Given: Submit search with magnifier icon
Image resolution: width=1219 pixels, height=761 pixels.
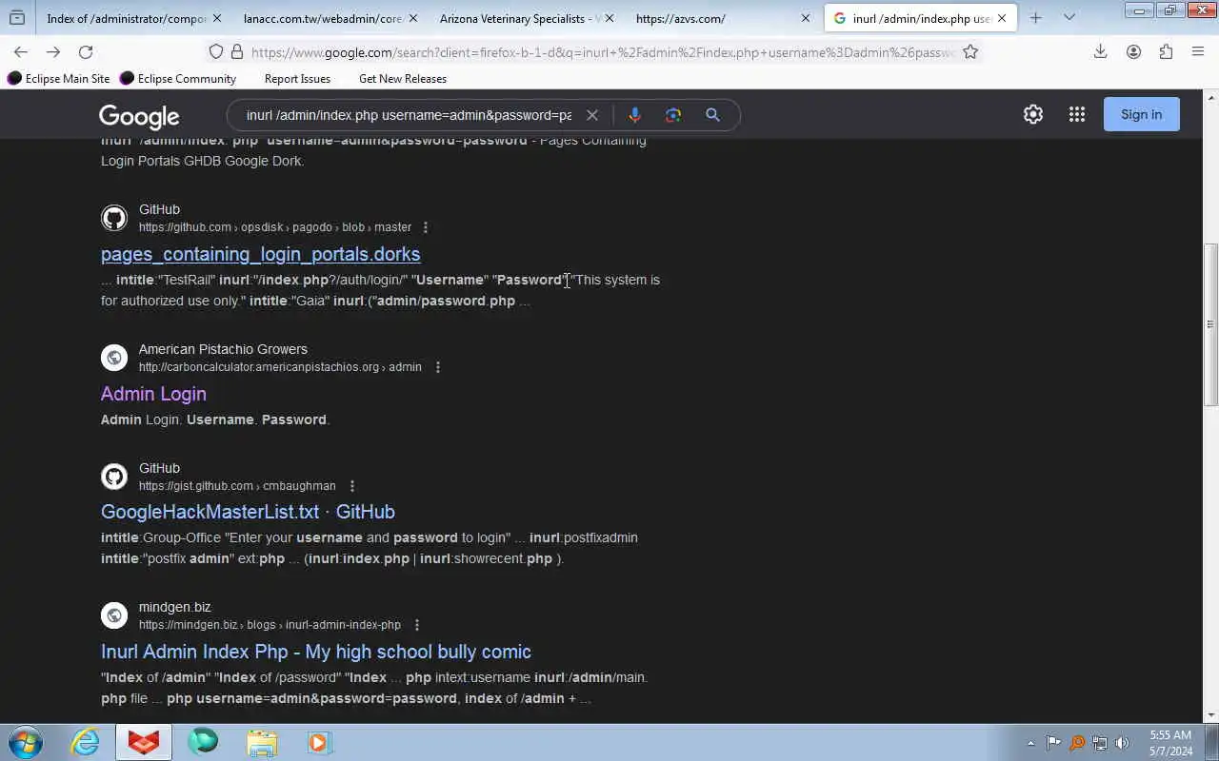Looking at the screenshot, I should (x=712, y=115).
